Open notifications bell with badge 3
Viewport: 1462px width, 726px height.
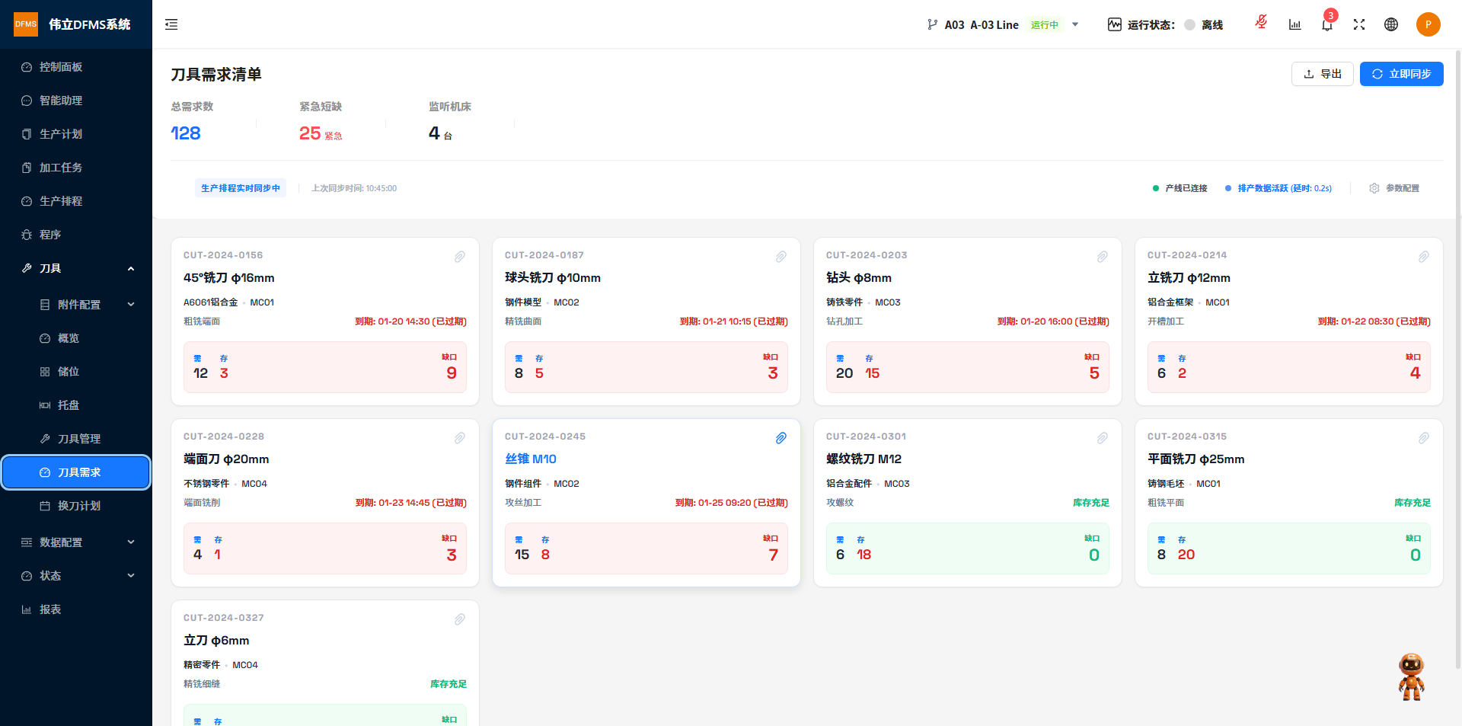pyautogui.click(x=1327, y=24)
